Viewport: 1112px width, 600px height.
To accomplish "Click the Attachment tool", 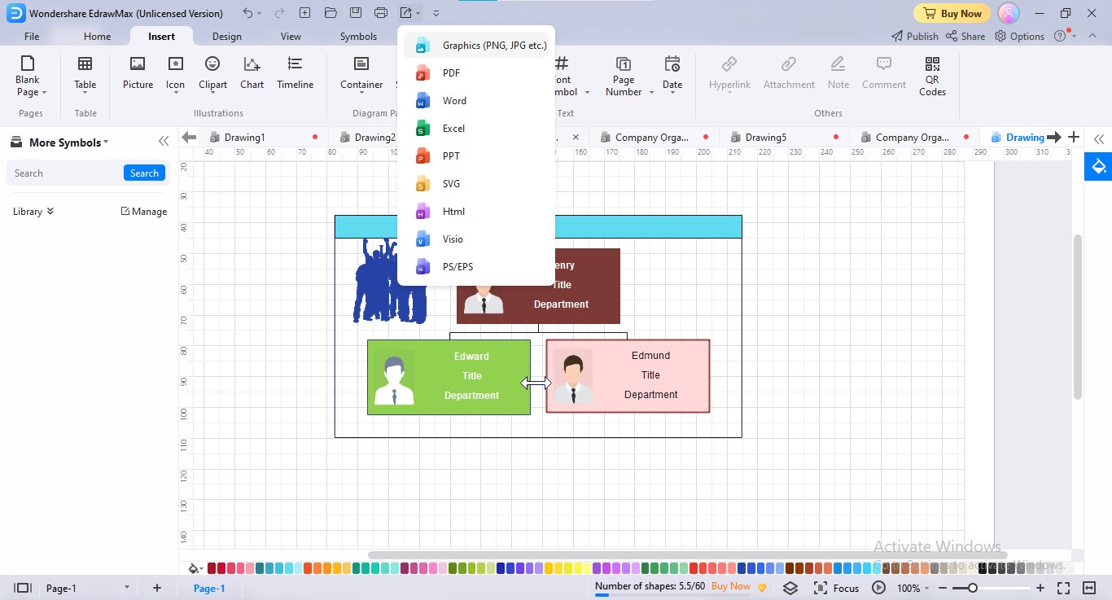I will (x=789, y=73).
